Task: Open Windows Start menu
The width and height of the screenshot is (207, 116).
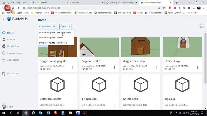Action: point(4,113)
